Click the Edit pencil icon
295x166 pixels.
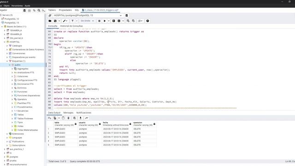click(65, 21)
